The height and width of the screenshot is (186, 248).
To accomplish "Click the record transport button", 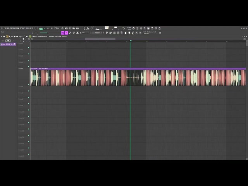I will click(52, 28).
